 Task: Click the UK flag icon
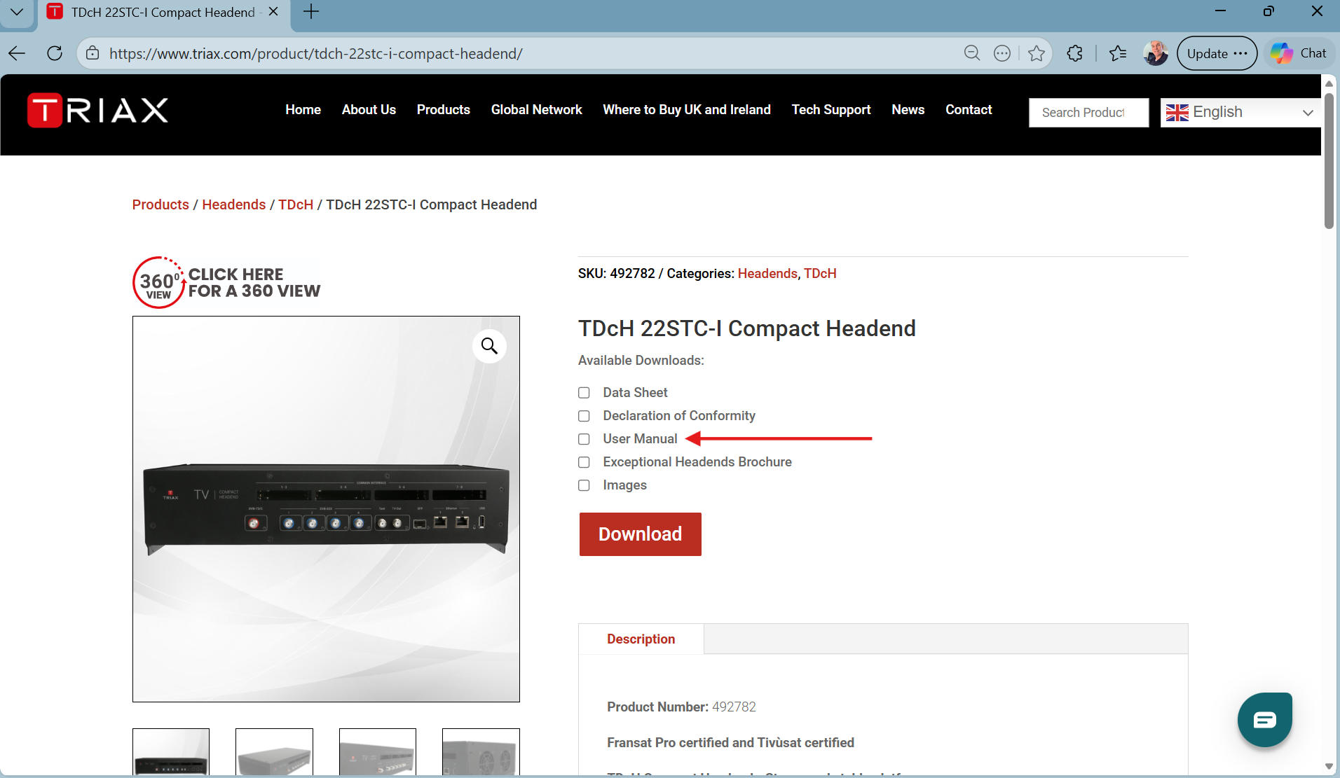click(x=1177, y=113)
